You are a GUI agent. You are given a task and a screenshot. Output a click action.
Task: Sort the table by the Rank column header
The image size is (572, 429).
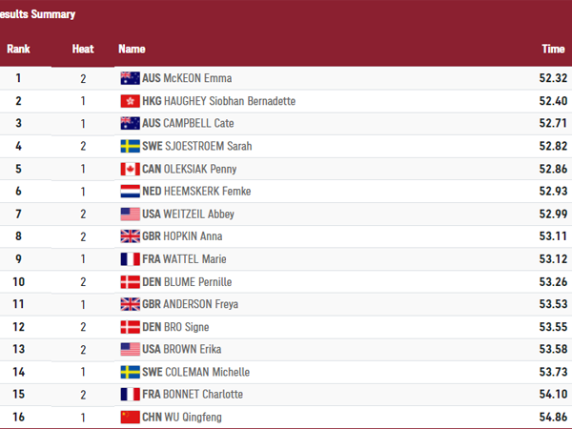click(x=18, y=49)
